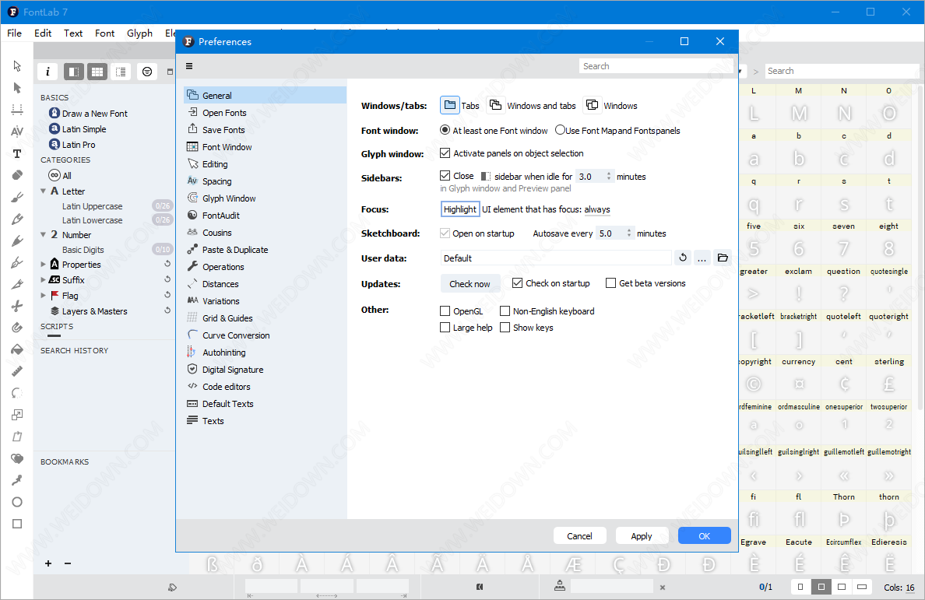This screenshot has height=600, width=925.
Task: Select glyph cell 'sterling' in Font window
Action: [x=889, y=377]
